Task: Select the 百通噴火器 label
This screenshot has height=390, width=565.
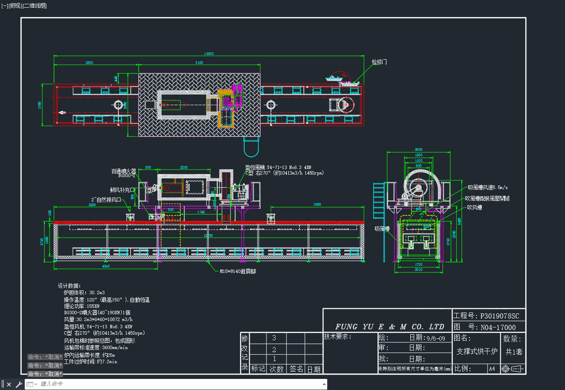Action: [x=124, y=171]
